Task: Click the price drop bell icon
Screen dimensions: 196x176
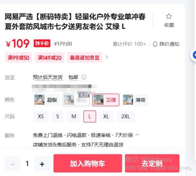Action: [155, 44]
